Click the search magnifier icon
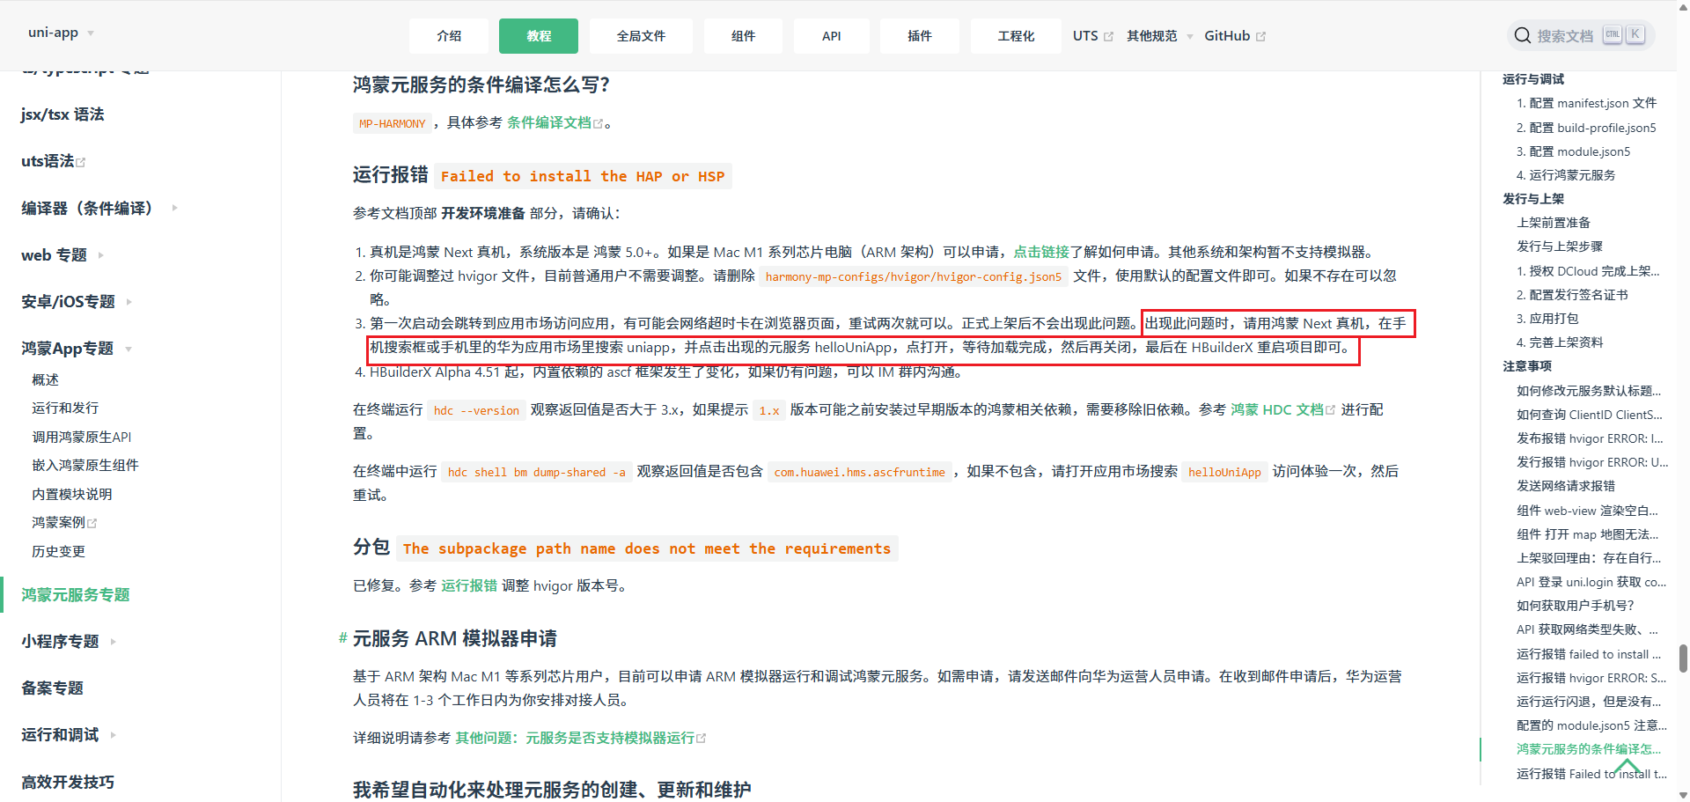This screenshot has height=802, width=1690. 1522,35
